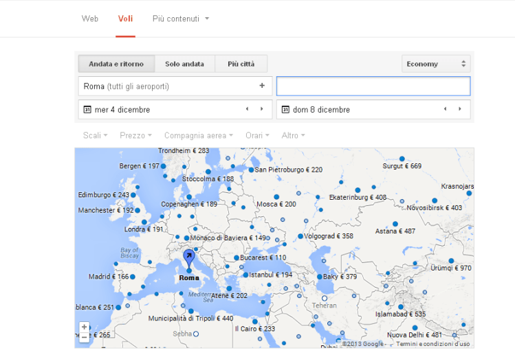Open calendar icon for return date
The height and width of the screenshot is (357, 515).
[285, 110]
